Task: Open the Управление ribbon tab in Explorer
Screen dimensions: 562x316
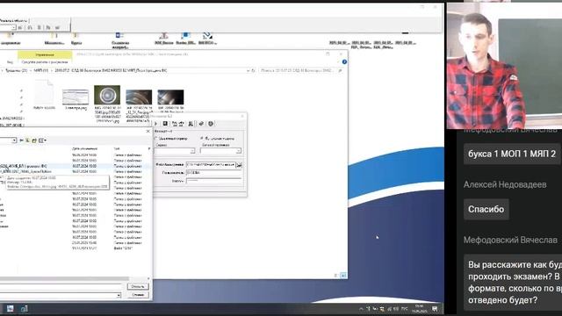Action: tap(45, 54)
